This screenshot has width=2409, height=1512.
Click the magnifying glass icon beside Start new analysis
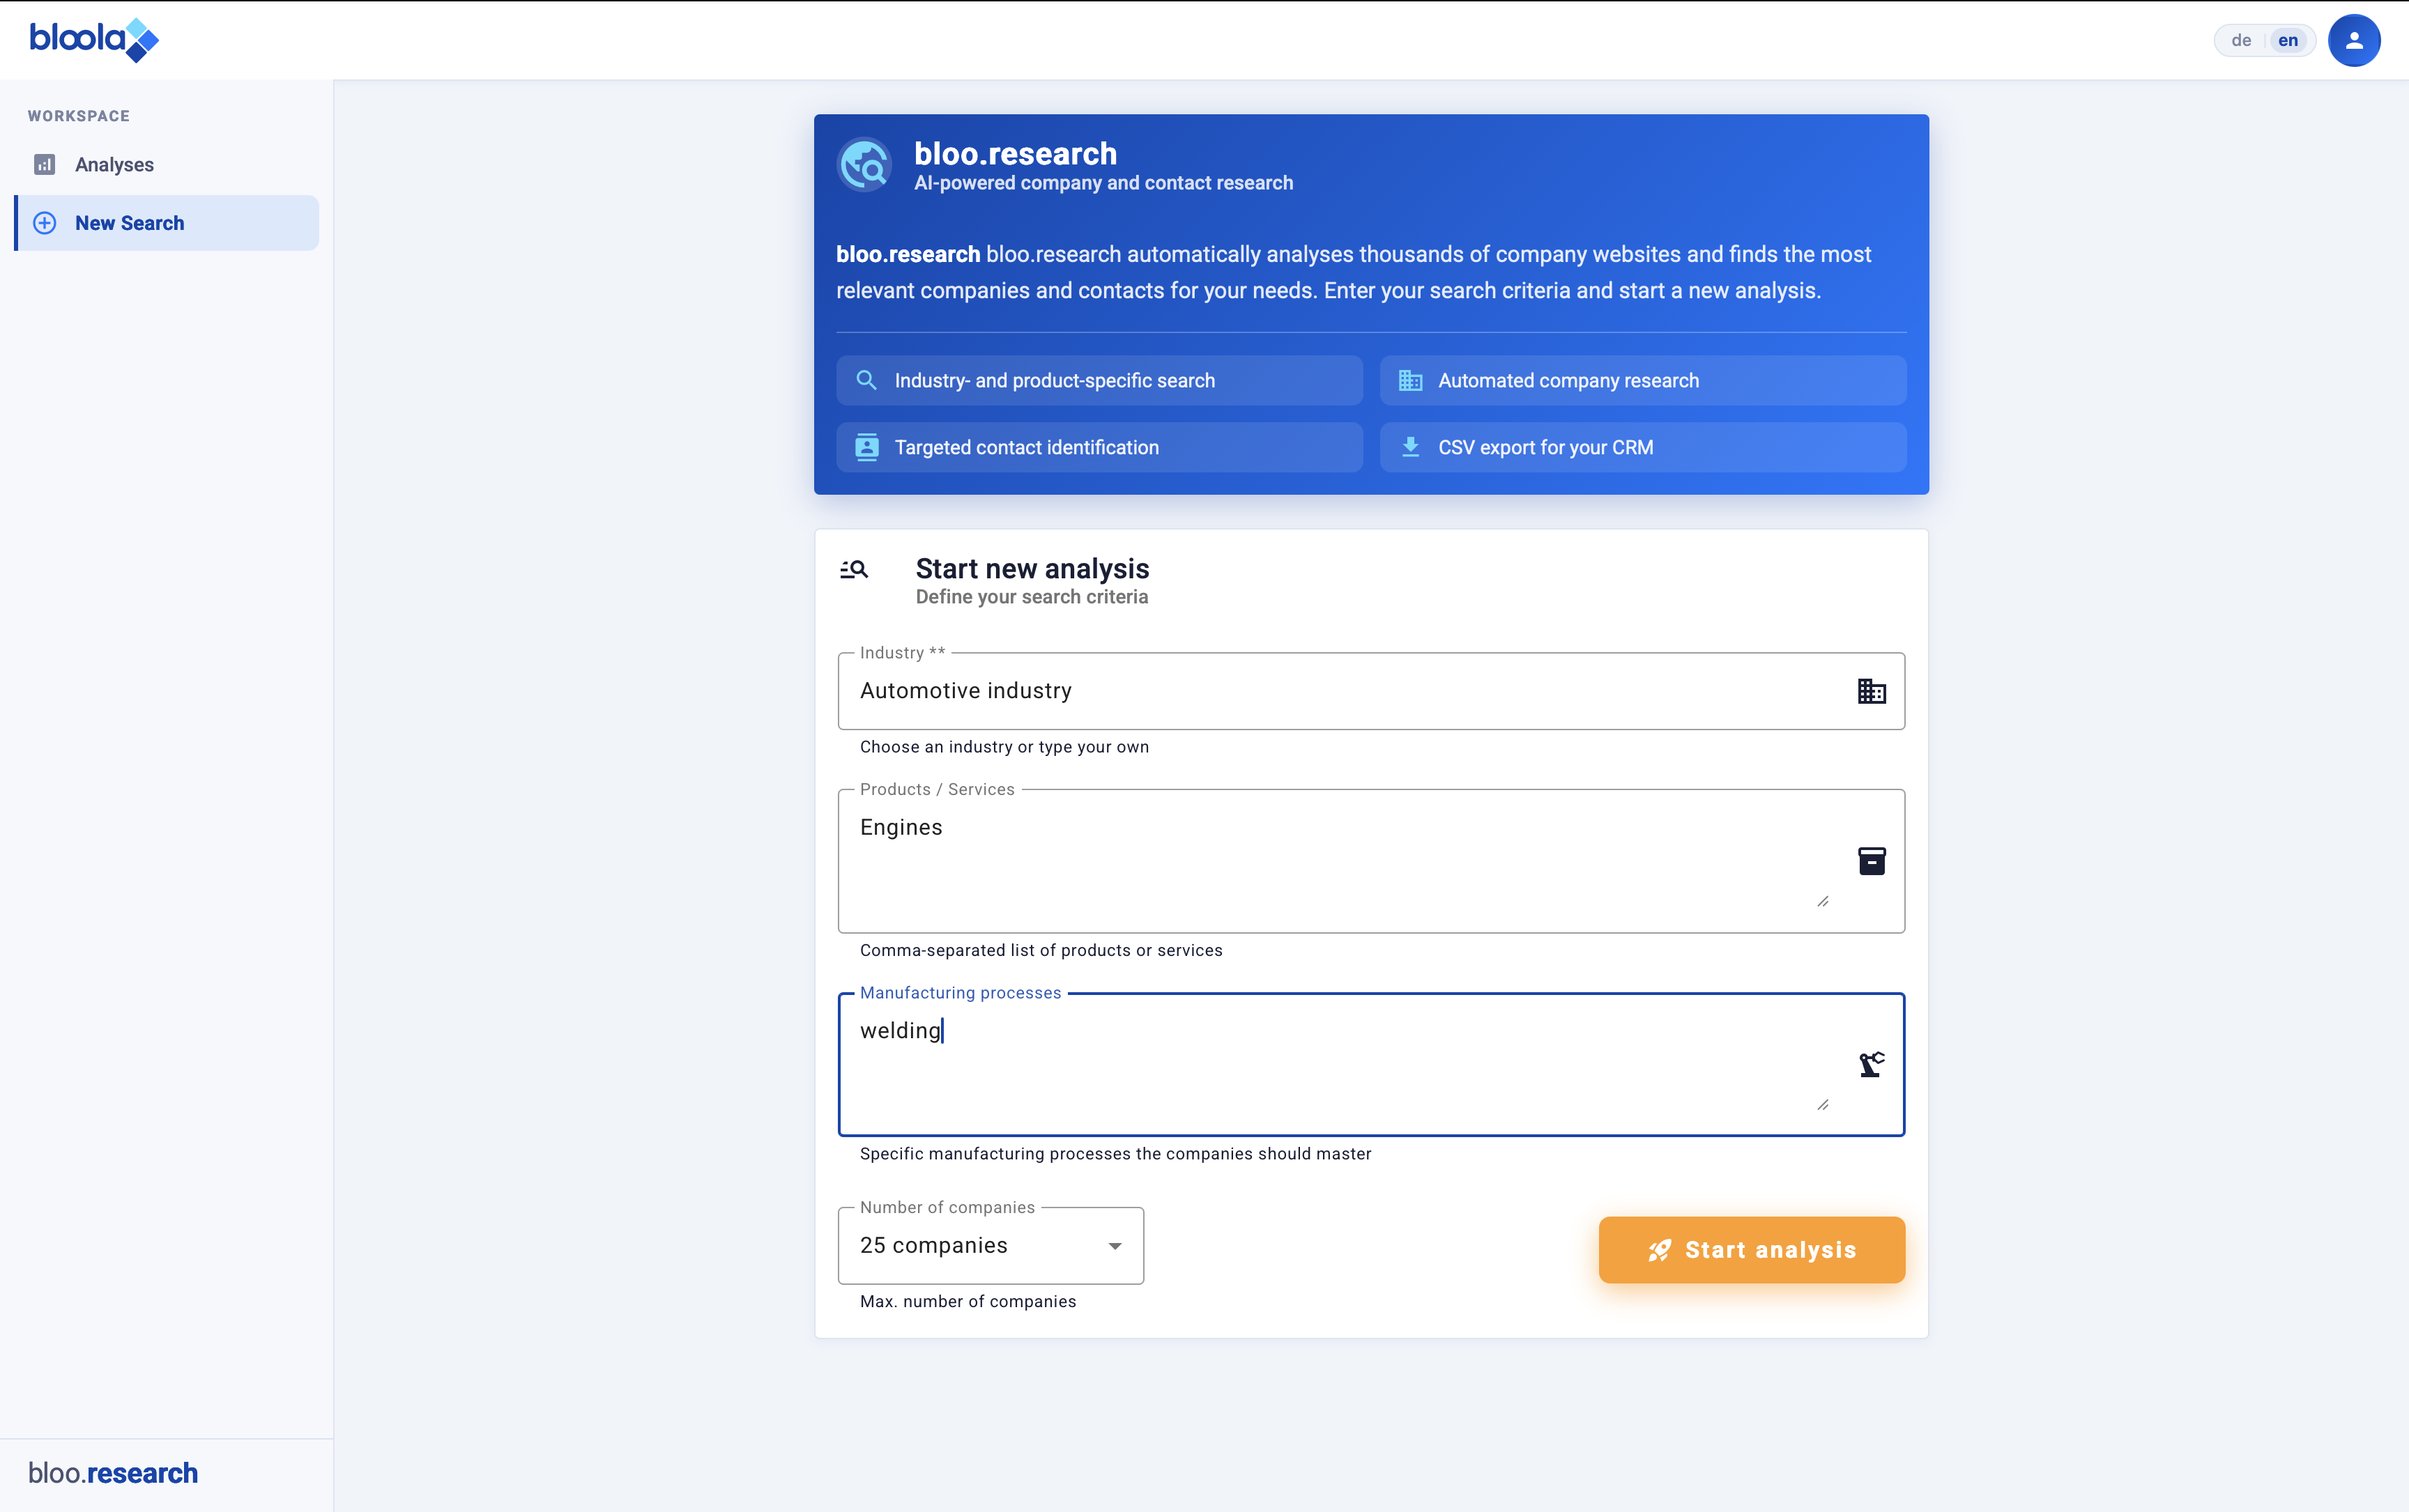(x=855, y=569)
